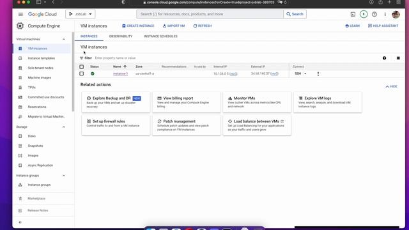Toggle the select-all header checkbox
This screenshot has width=409, height=230.
point(82,66)
